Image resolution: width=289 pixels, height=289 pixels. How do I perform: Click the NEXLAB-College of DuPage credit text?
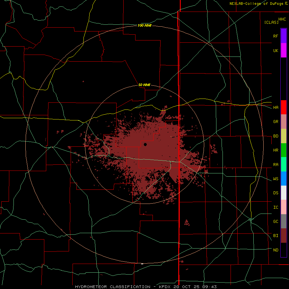tap(256, 4)
